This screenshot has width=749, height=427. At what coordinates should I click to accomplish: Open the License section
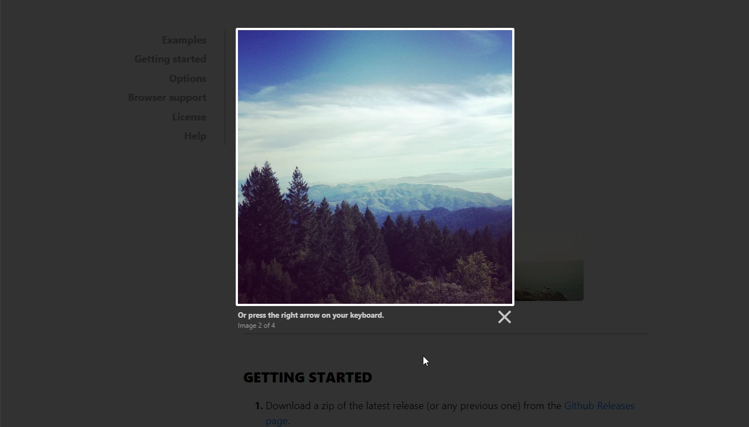(189, 117)
